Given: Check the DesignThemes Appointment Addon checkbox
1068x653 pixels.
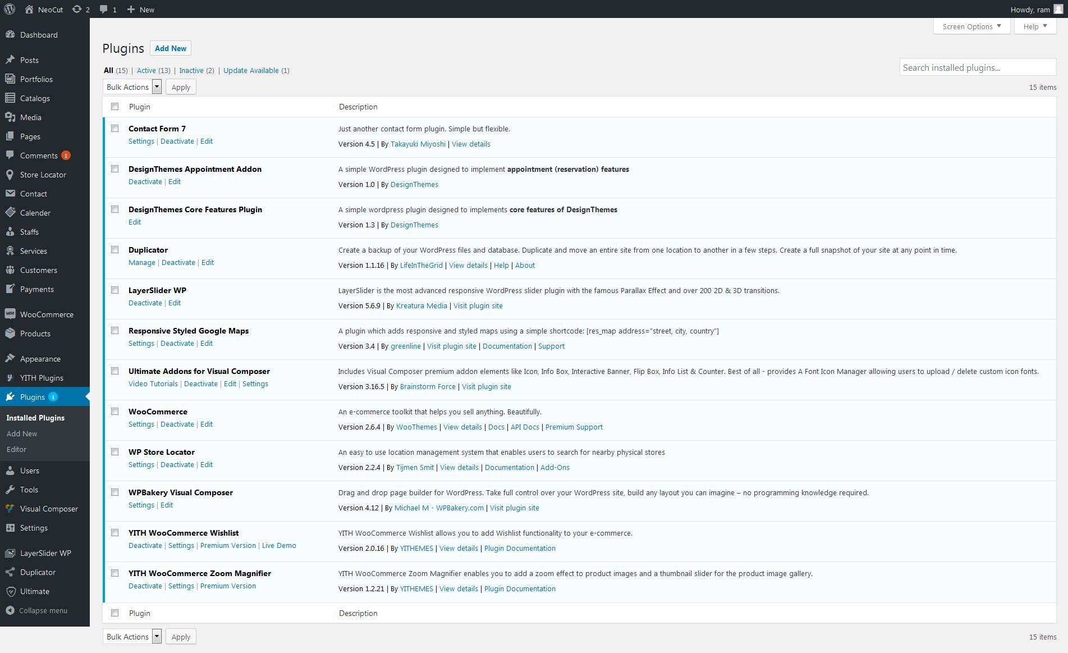Looking at the screenshot, I should pyautogui.click(x=115, y=169).
